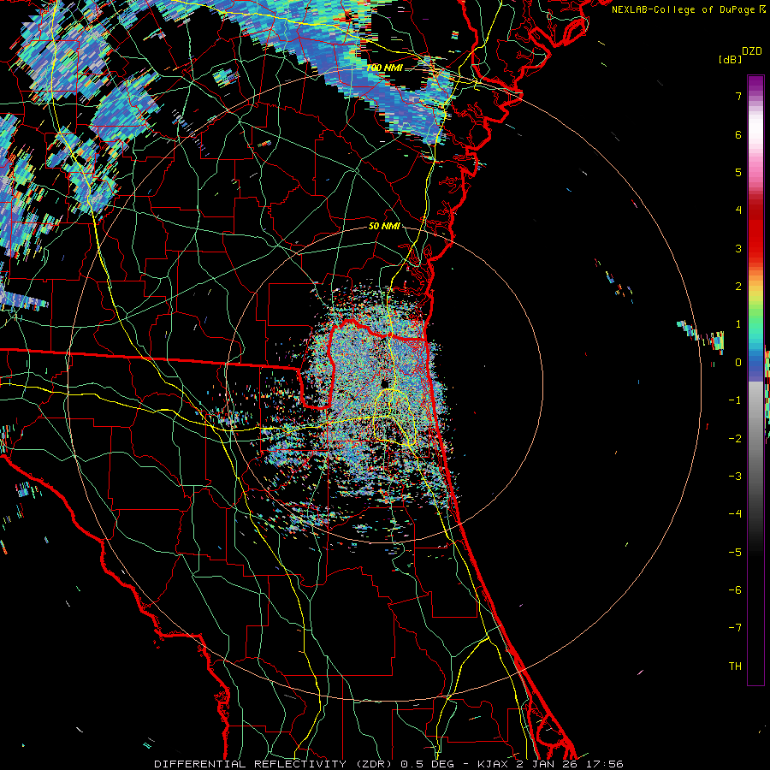This screenshot has height=770, width=770.
Task: Click the 100 NMI range ring label
Action: 384,68
